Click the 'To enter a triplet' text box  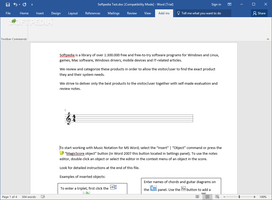[x=93, y=189]
